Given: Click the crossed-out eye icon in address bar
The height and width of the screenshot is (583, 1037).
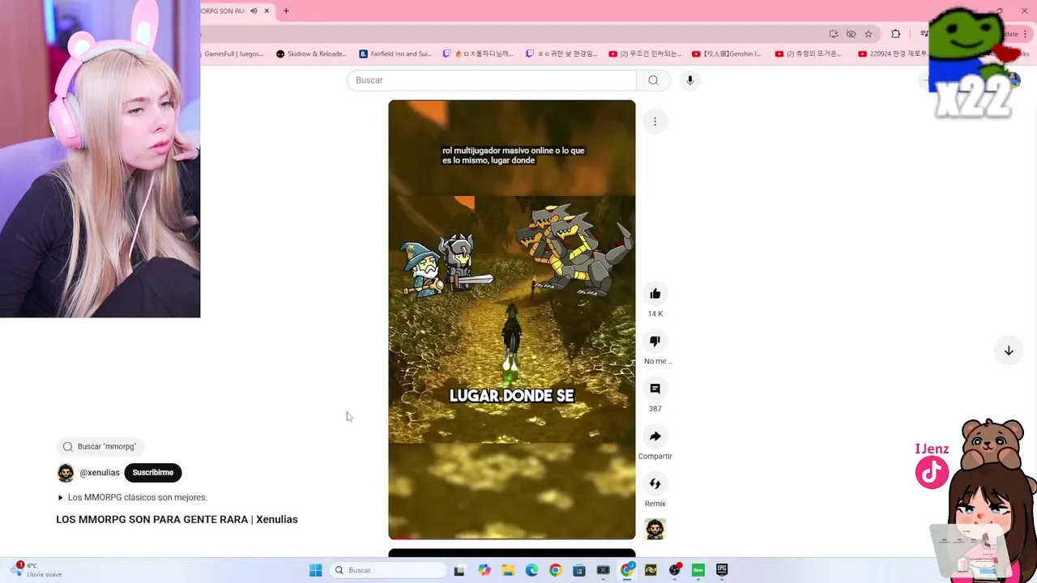Looking at the screenshot, I should [x=851, y=34].
